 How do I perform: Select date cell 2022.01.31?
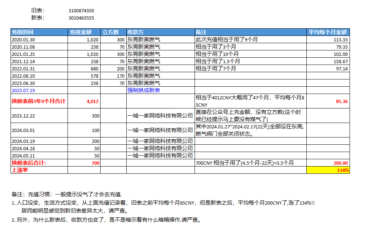[x=39, y=69]
